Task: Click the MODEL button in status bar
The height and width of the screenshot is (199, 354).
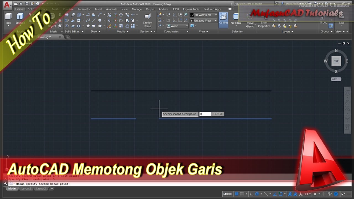Action: [228, 194]
